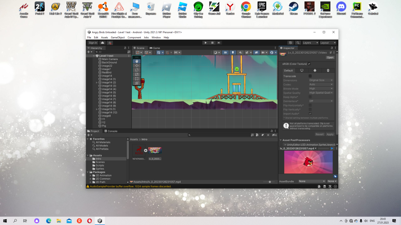Toggle the sRGB (Color Texture) checkbox
This screenshot has width=401, height=225.
[309, 64]
